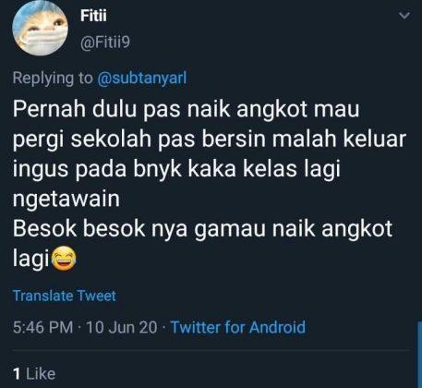Click the blue scrollbar on right edge
This screenshot has height=388, width=422.
(419, 354)
